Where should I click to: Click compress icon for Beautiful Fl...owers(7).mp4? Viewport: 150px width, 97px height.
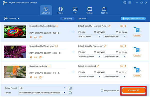tap(125, 26)
